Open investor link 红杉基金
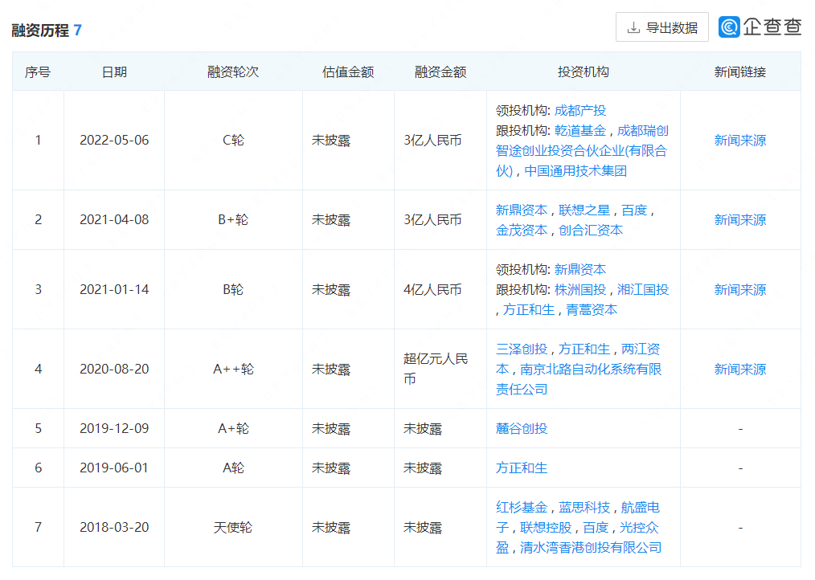The image size is (815, 580). [x=522, y=507]
